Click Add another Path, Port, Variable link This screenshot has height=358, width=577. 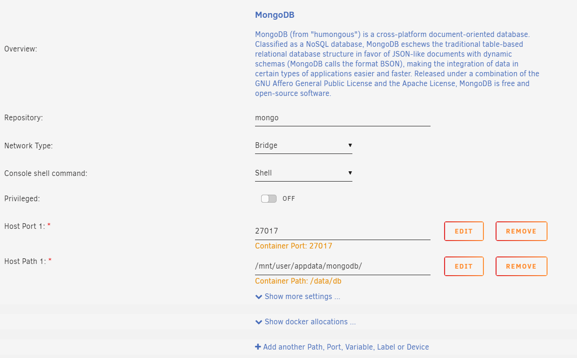346,347
